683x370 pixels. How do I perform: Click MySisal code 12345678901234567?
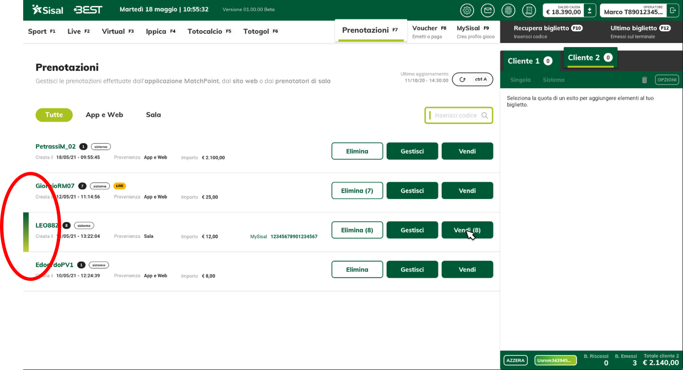point(294,236)
